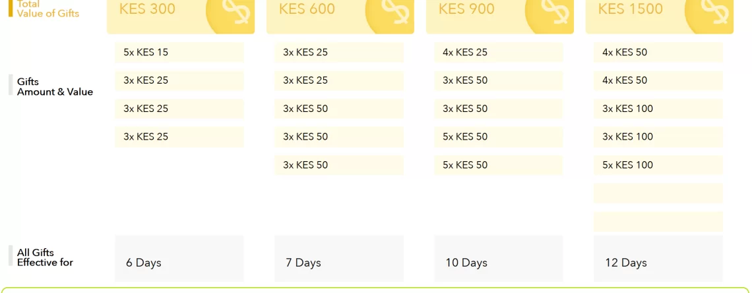This screenshot has width=752, height=293.
Task: Click the KES 600 amount text
Action: pyautogui.click(x=307, y=9)
